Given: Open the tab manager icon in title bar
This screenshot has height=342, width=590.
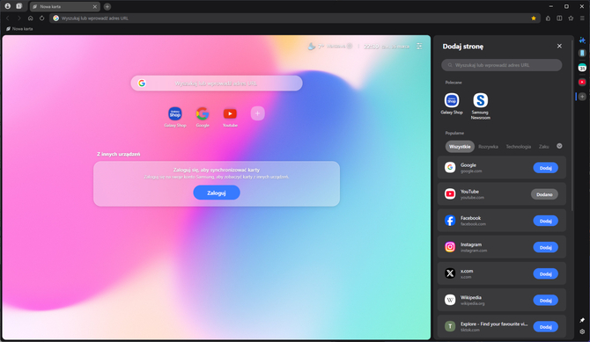Looking at the screenshot, I should [18, 6].
